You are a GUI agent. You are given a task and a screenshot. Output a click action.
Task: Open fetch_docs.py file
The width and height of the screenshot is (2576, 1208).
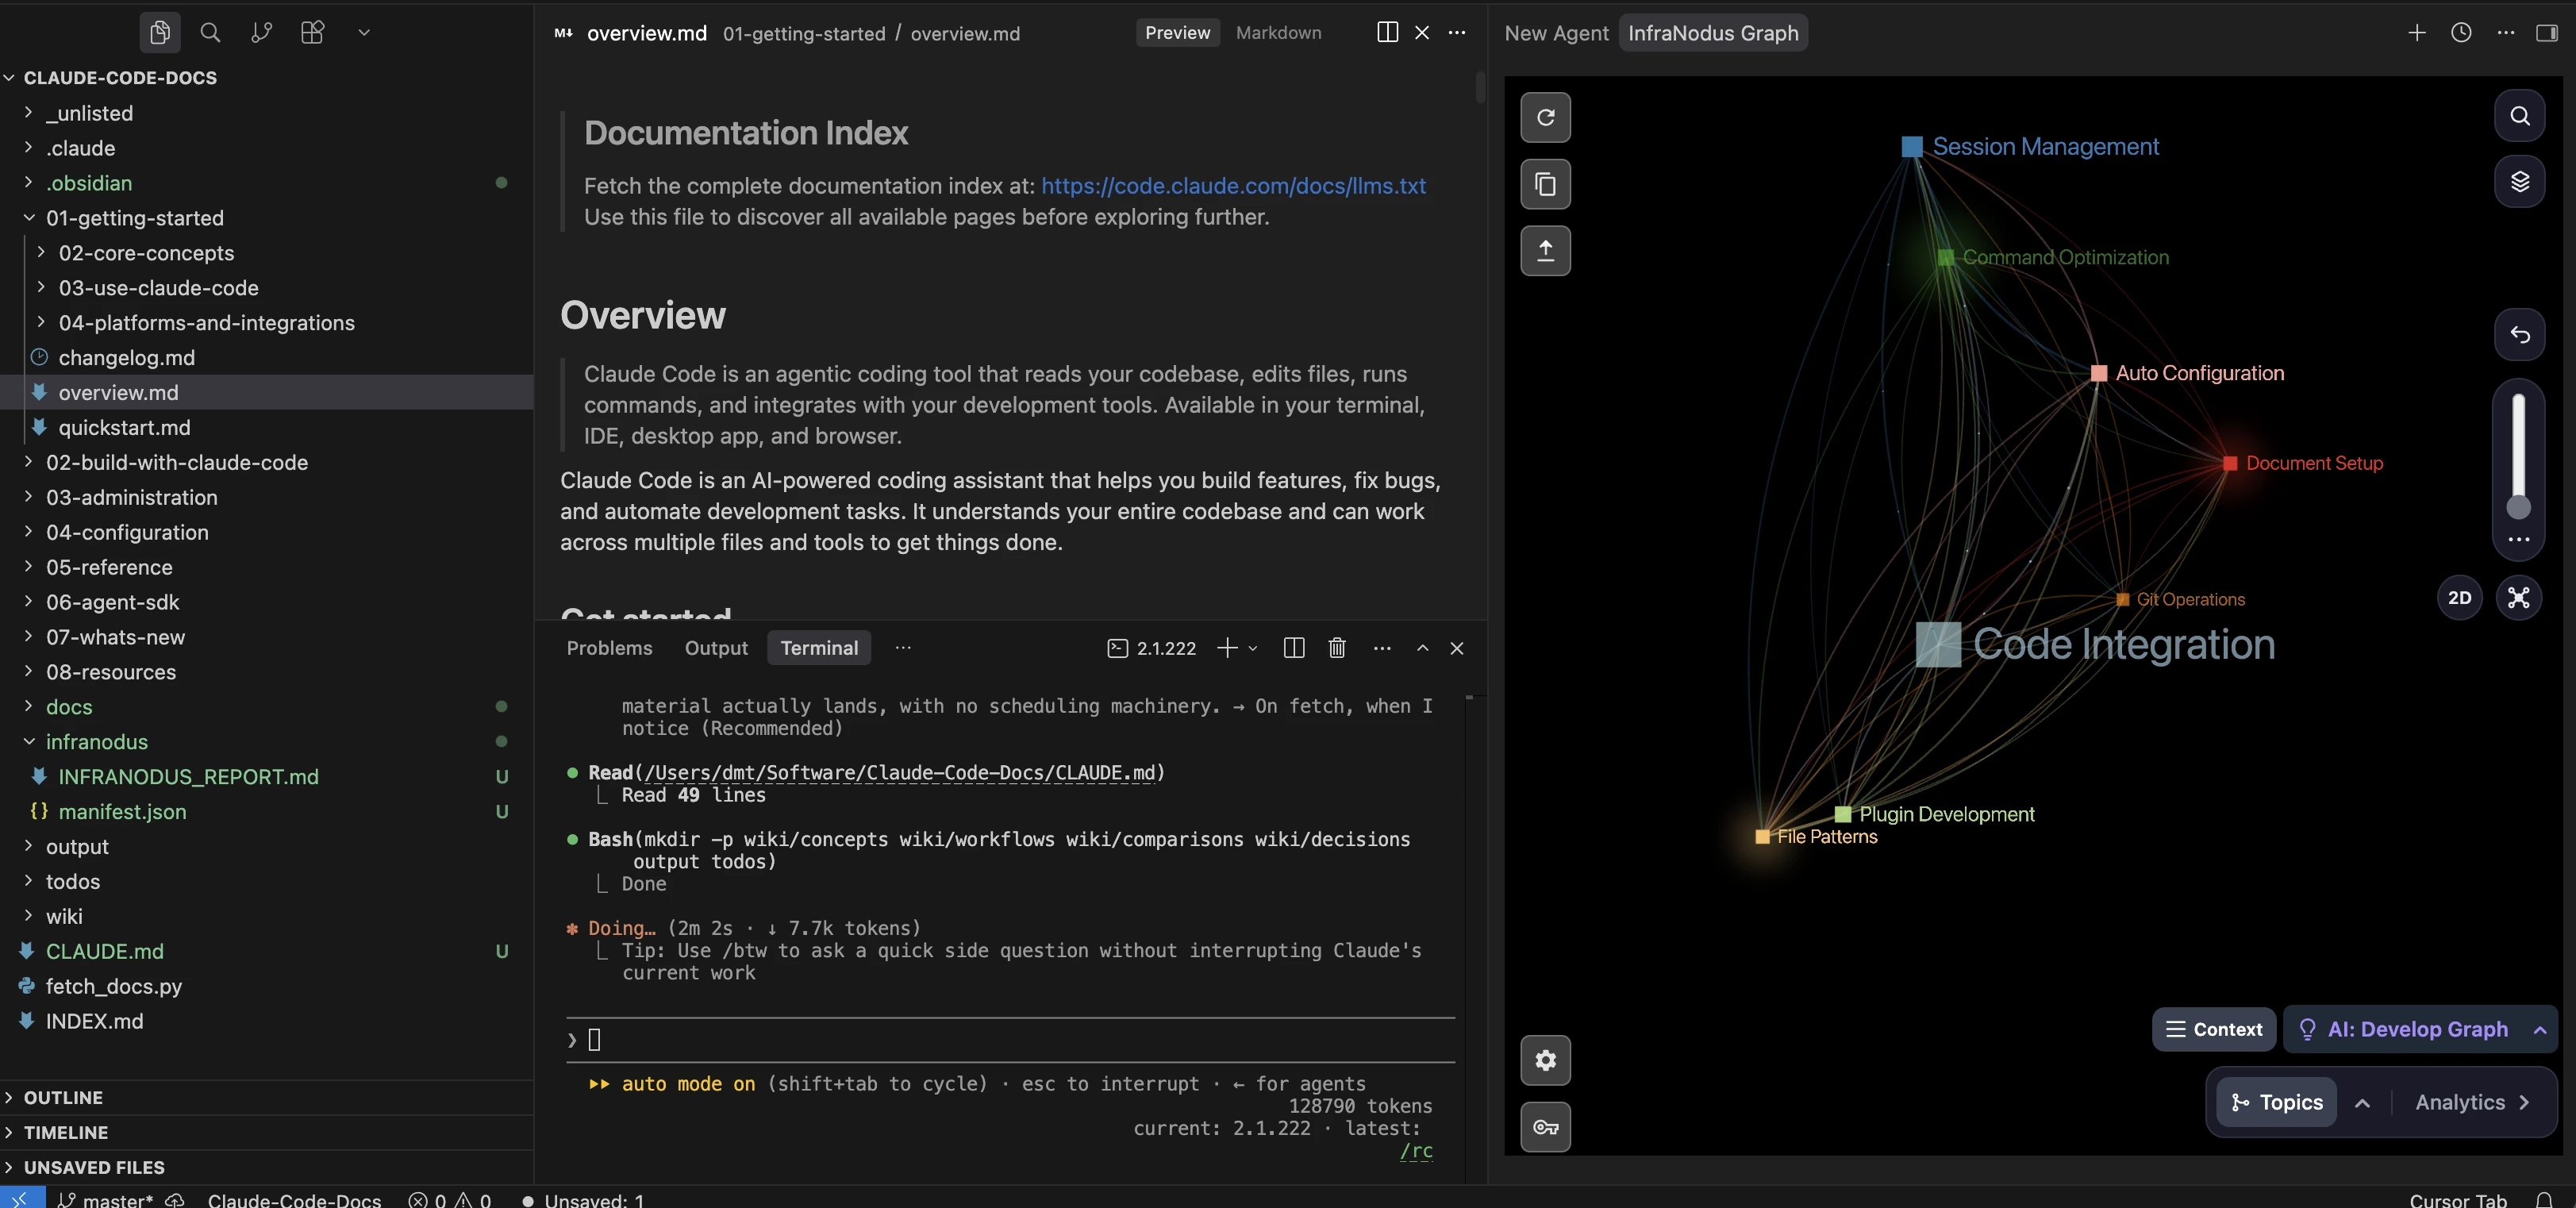click(113, 986)
